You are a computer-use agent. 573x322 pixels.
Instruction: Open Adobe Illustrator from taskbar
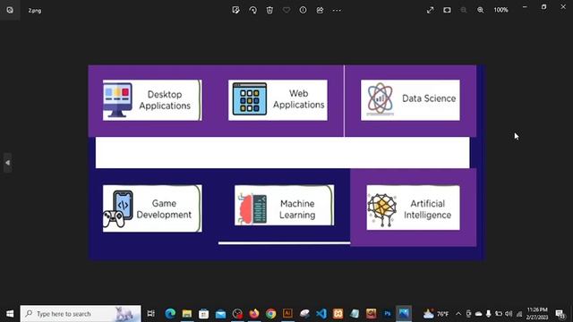pyautogui.click(x=287, y=314)
